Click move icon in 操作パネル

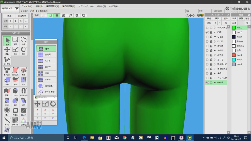click(37, 104)
